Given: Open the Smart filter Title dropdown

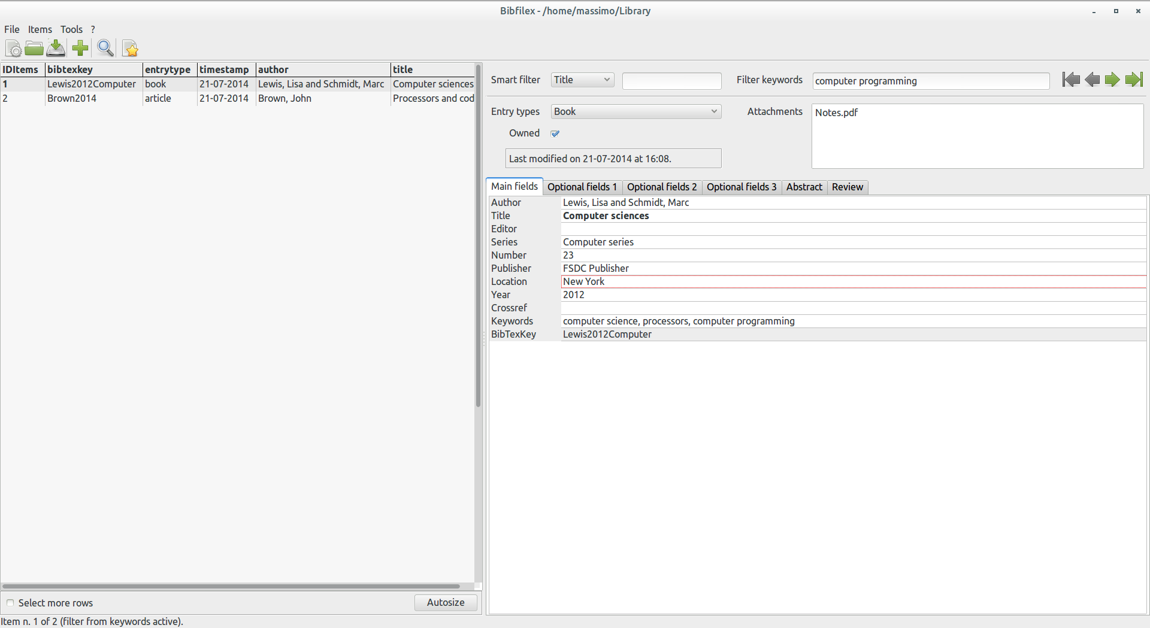Looking at the screenshot, I should click(582, 80).
